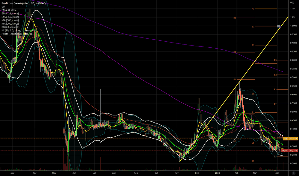Click the Nov label on time axis
The width and height of the screenshot is (299, 176).
176,173
